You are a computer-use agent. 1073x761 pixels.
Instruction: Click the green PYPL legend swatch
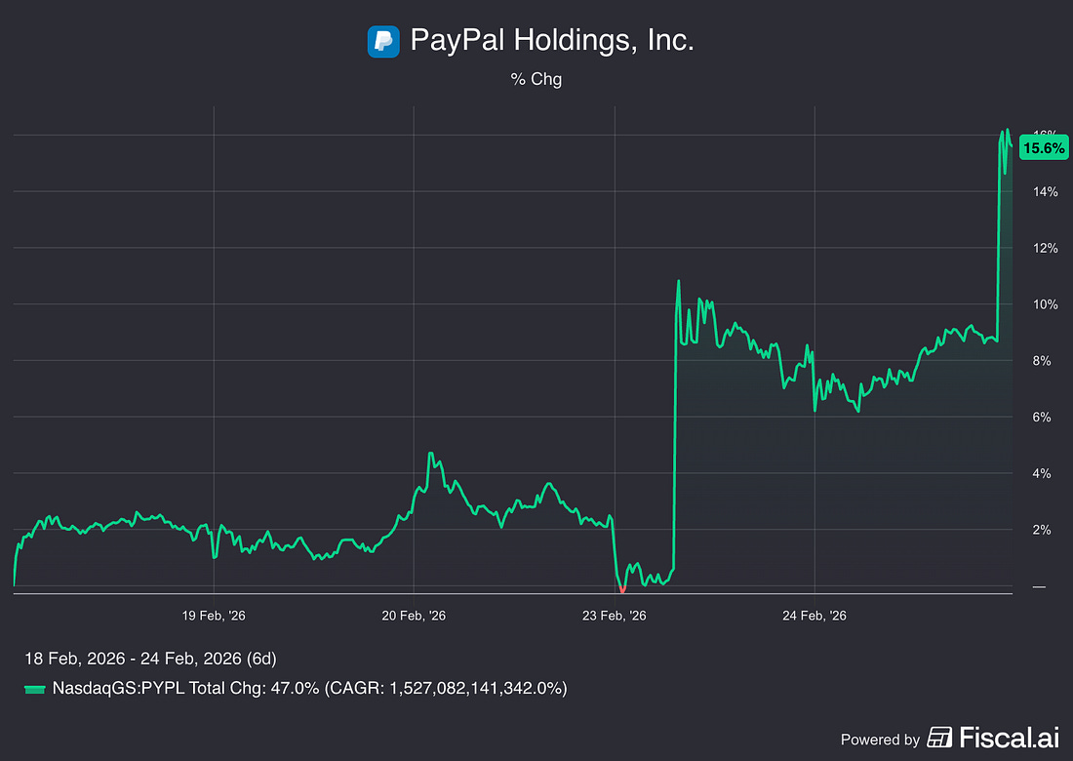(35, 689)
